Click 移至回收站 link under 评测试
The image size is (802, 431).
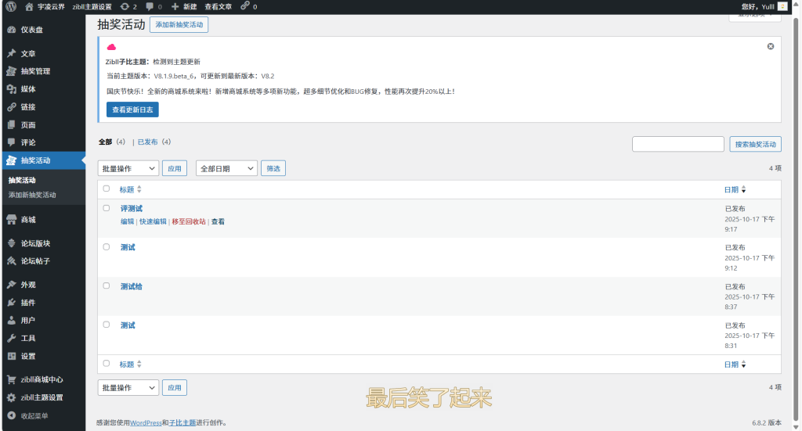(x=189, y=222)
